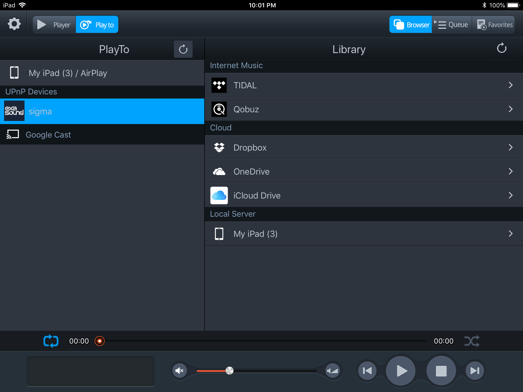Click the Dropbox logo icon

point(219,147)
